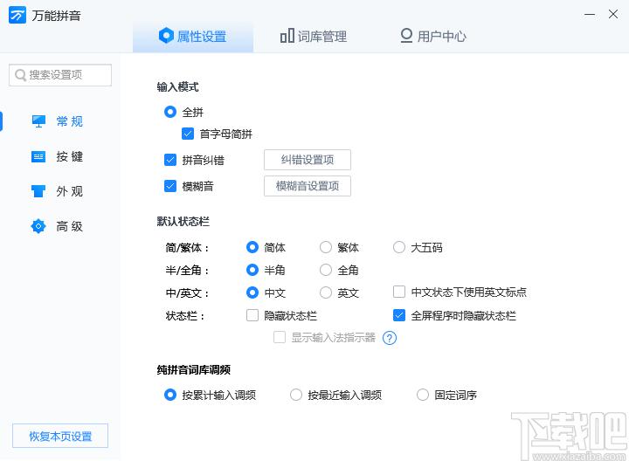This screenshot has width=629, height=461.
Task: Click the 万能拼音 logo icon
Action: pyautogui.click(x=17, y=15)
